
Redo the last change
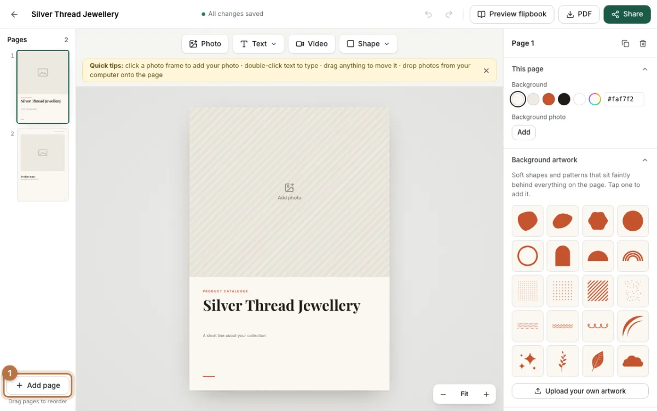[449, 14]
